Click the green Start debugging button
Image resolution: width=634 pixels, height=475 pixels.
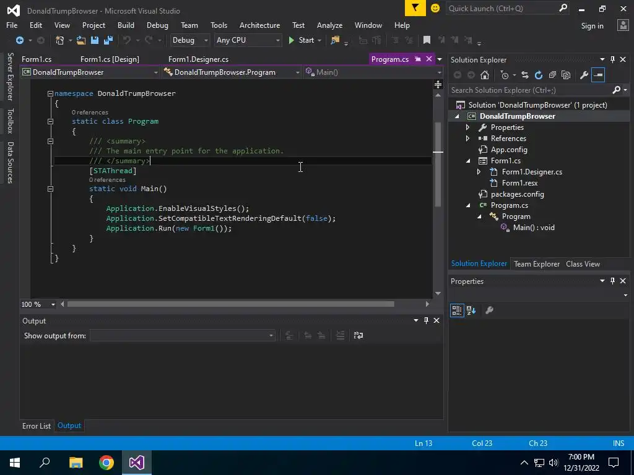click(302, 40)
